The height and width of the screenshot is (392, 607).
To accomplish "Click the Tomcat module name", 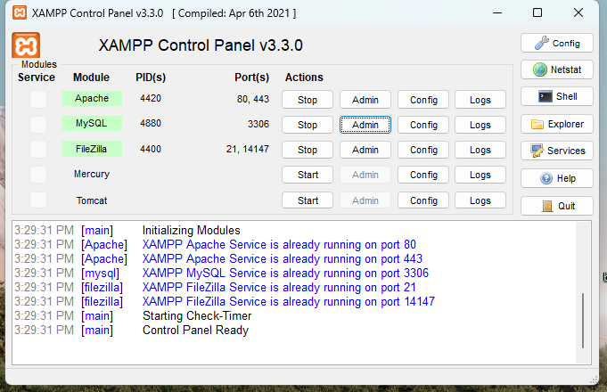I will [x=92, y=200].
